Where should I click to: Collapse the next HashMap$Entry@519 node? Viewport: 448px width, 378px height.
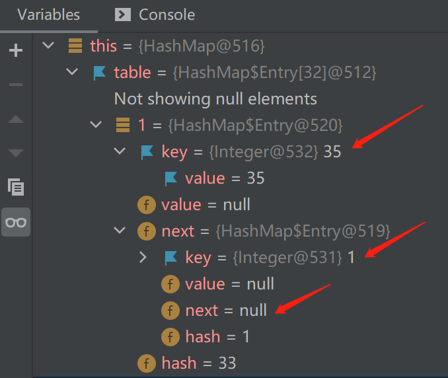[120, 231]
